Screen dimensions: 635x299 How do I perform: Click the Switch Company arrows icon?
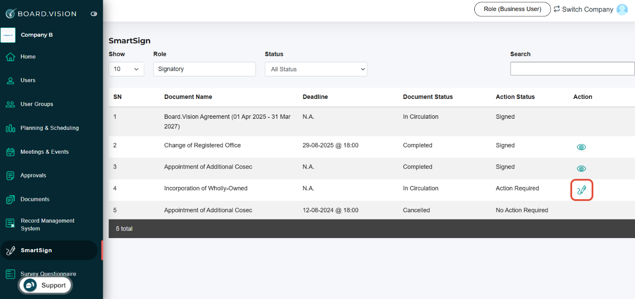tap(557, 9)
